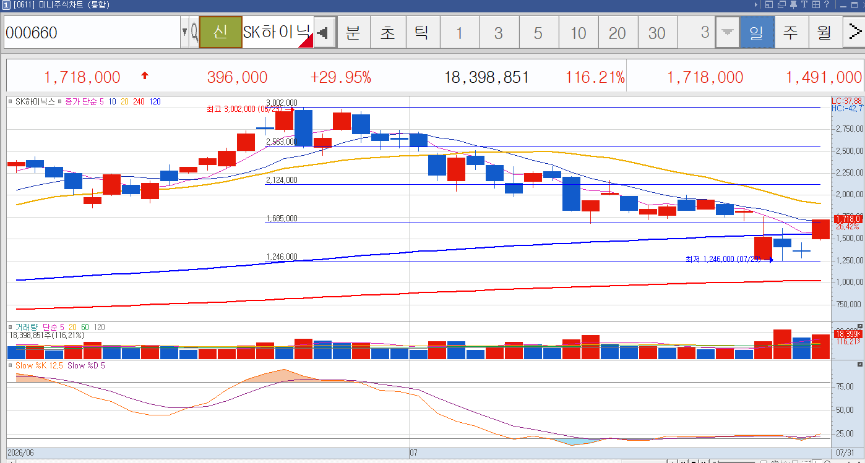Click the 최고 3,002,000 high annotation

tap(245, 109)
